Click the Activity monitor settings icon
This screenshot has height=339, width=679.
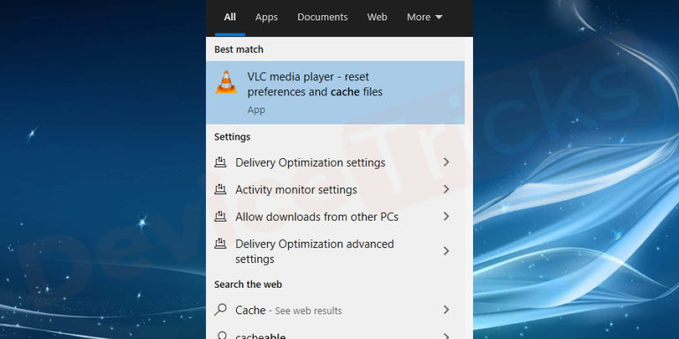coord(220,190)
